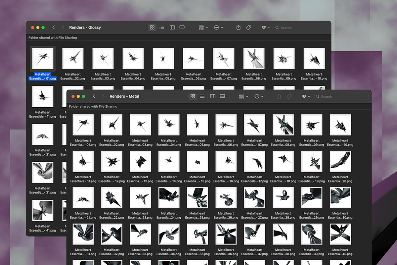
Task: Select Metal file thumbnail ending 34.png
Action: pyautogui.click(x=169, y=234)
